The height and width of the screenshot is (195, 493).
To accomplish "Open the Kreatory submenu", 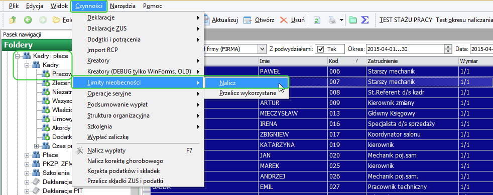I will (139, 60).
